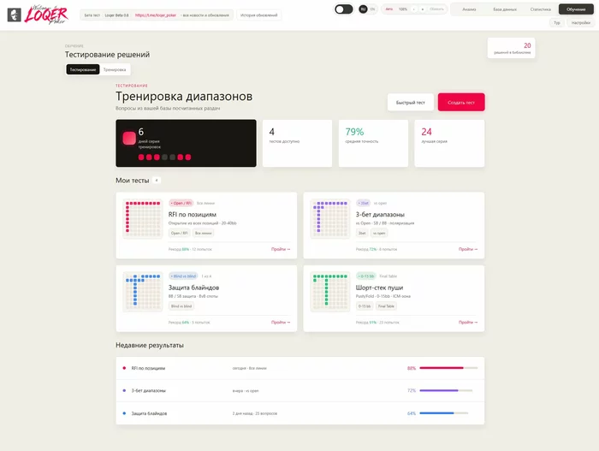The height and width of the screenshot is (451, 599).
Task: Switch language to EN
Action: [x=372, y=9]
